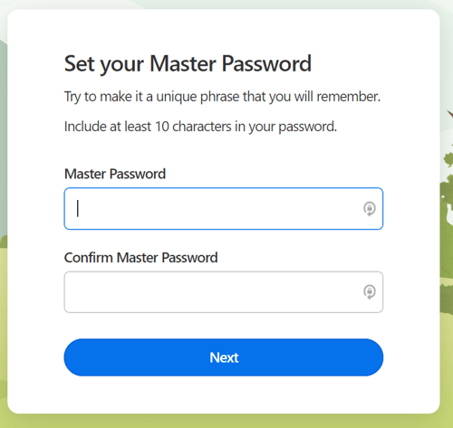Screen dimensions: 453x428
Task: Click the blinking text cursor in Master Password
Action: pyautogui.click(x=78, y=208)
